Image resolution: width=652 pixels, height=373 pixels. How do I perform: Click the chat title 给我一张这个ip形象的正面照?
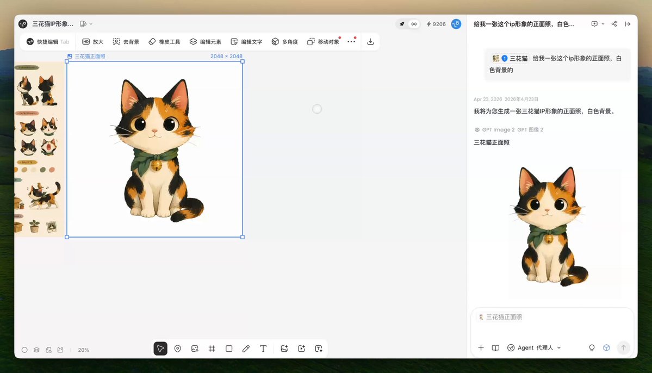[x=524, y=24]
